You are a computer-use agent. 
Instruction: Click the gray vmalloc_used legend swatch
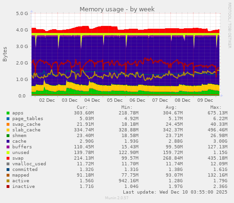pos(8,164)
